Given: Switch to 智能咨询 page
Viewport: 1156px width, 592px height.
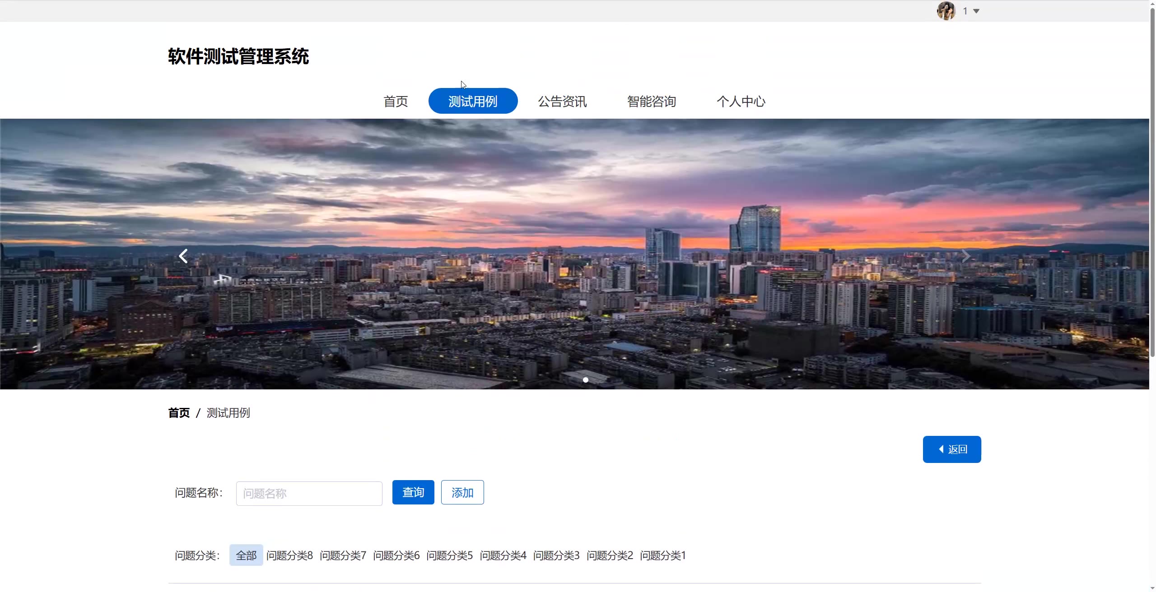Looking at the screenshot, I should [x=652, y=102].
